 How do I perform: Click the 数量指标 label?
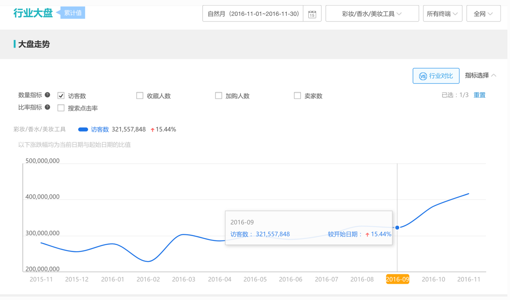(x=30, y=95)
